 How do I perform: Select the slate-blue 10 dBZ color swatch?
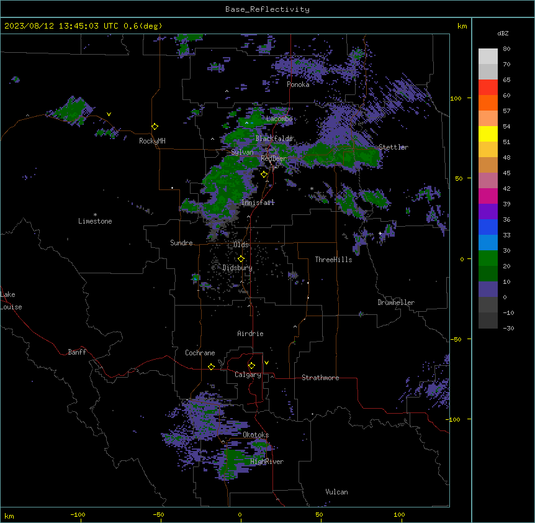tap(488, 289)
